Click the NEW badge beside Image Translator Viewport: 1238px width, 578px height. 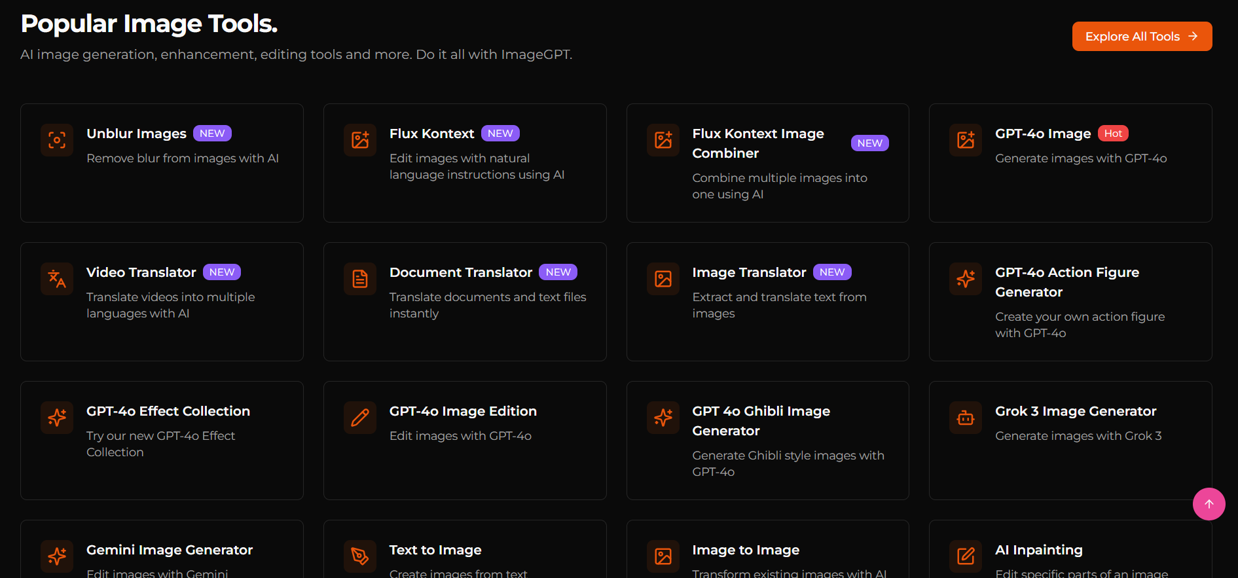tap(832, 272)
